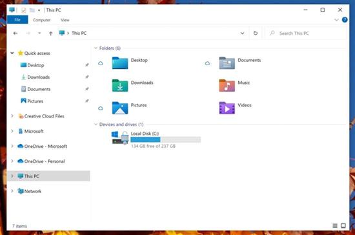Click the blue Help question mark icon

tap(345, 20)
